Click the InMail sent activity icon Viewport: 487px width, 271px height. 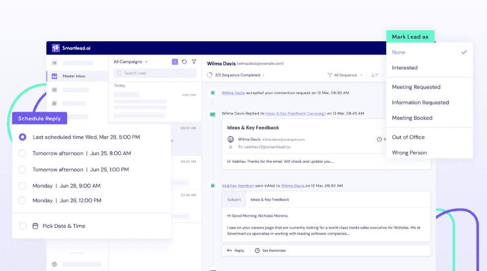(213, 186)
